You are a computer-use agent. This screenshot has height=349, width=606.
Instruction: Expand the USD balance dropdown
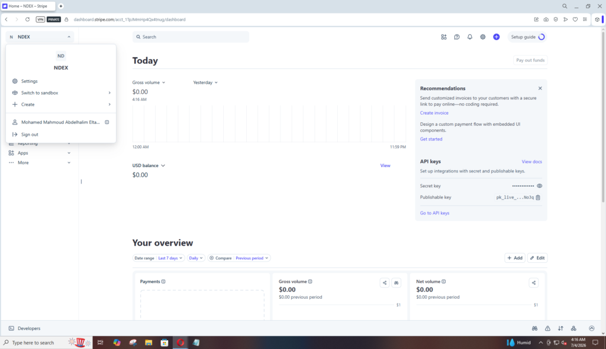(149, 165)
